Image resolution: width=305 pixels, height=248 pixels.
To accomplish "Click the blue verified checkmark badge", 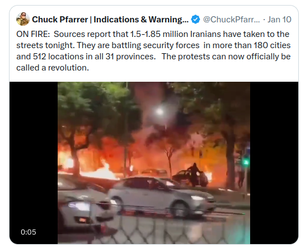I will (x=195, y=20).
